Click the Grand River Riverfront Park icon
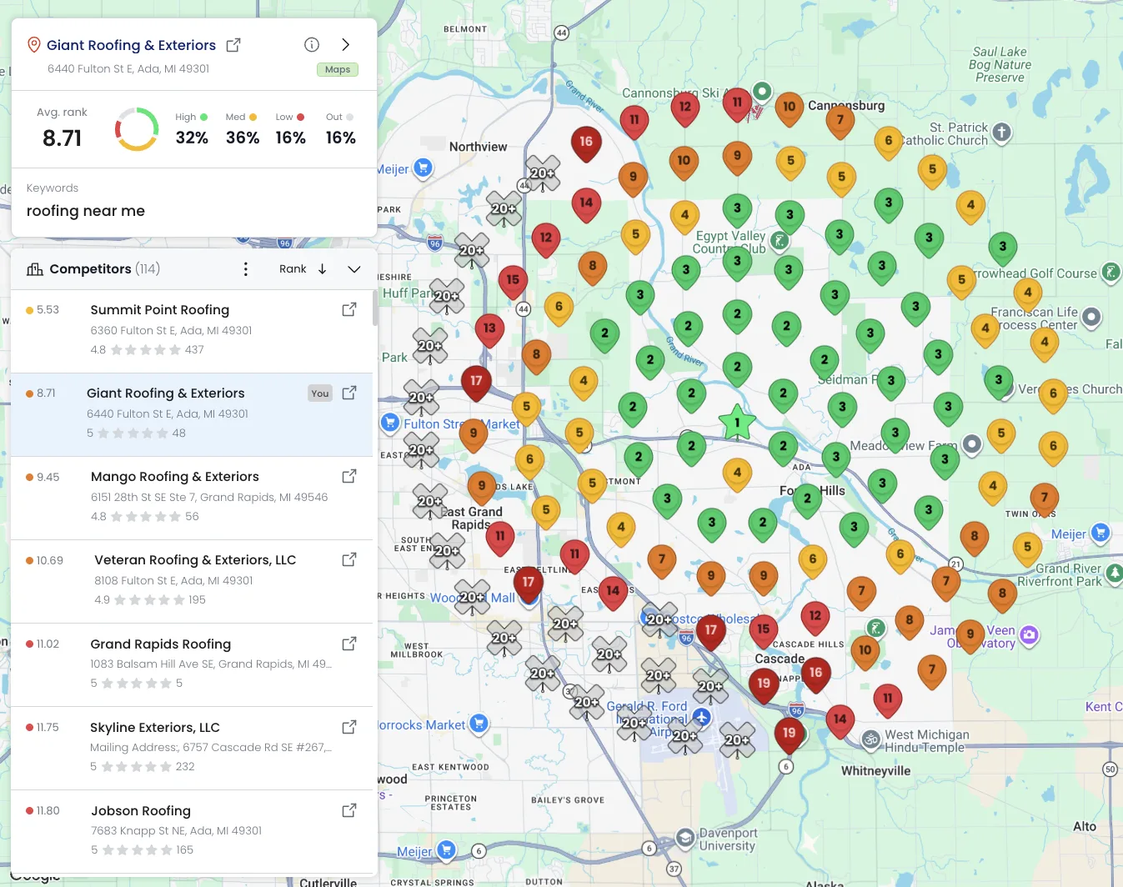 tap(1114, 573)
